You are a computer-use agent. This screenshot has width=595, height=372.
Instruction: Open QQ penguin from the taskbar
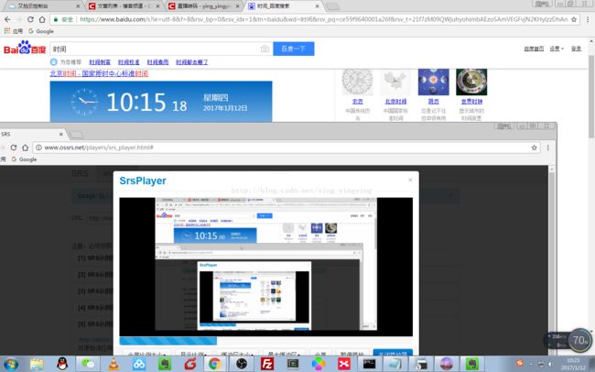tap(62, 364)
